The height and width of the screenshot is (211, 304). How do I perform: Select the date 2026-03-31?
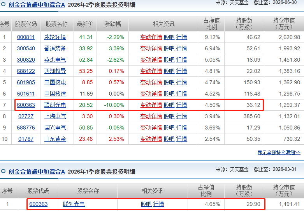285,169
